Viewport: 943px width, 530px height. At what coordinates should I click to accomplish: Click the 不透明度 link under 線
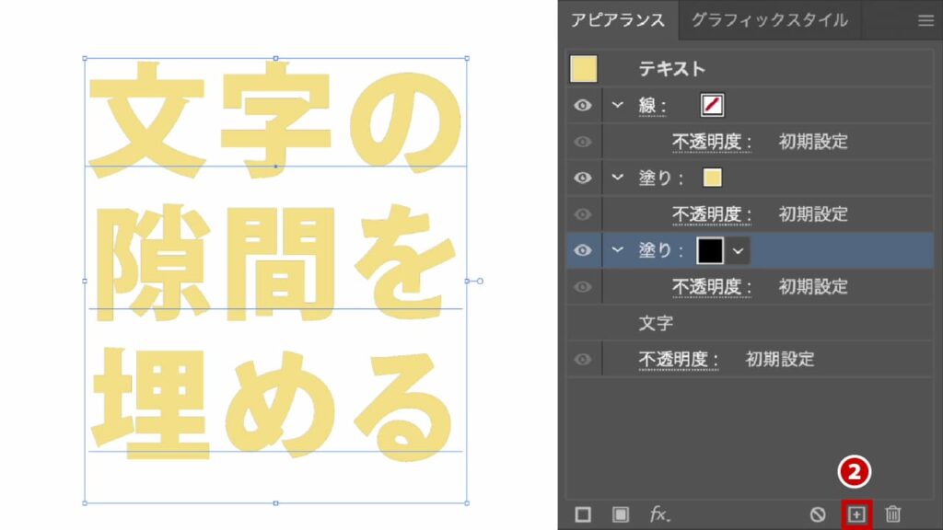click(x=712, y=143)
